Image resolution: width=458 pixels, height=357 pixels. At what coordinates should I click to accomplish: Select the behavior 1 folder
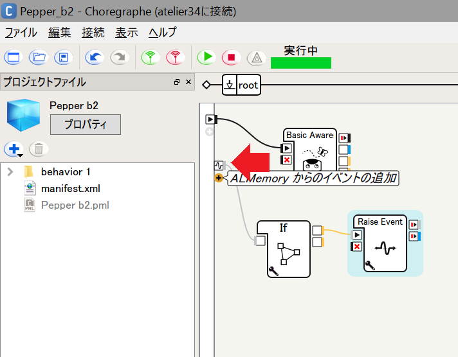pos(66,172)
